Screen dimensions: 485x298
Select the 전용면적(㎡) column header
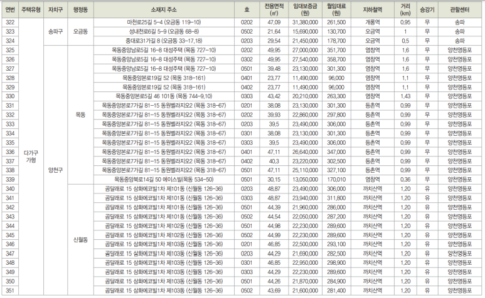click(x=274, y=10)
